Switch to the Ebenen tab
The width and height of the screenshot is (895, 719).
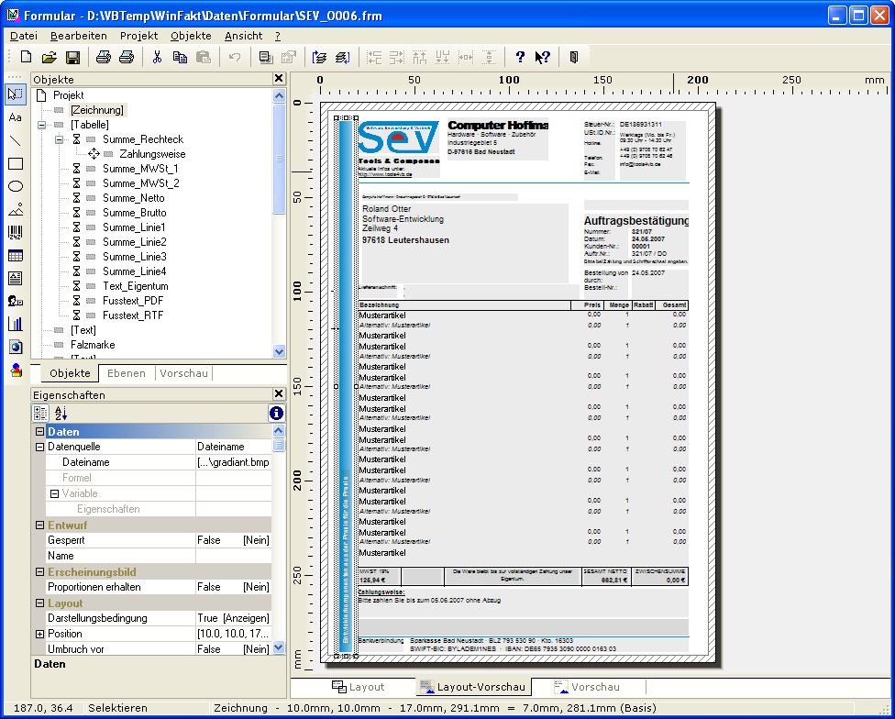126,373
